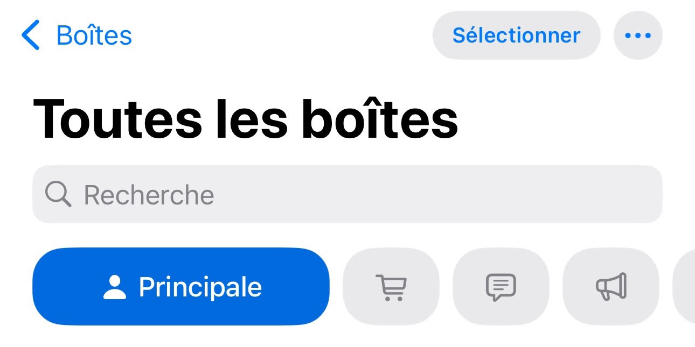Click the person icon in Principale
Viewport: 695px width, 347px height.
pyautogui.click(x=114, y=287)
